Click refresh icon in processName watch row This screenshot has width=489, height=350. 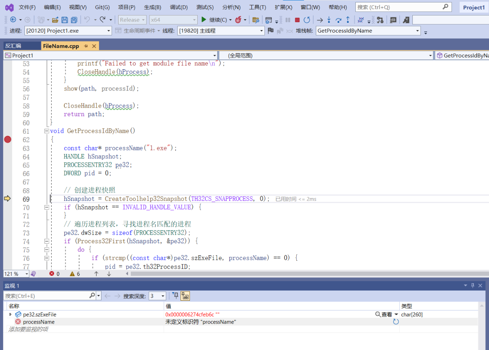point(396,322)
